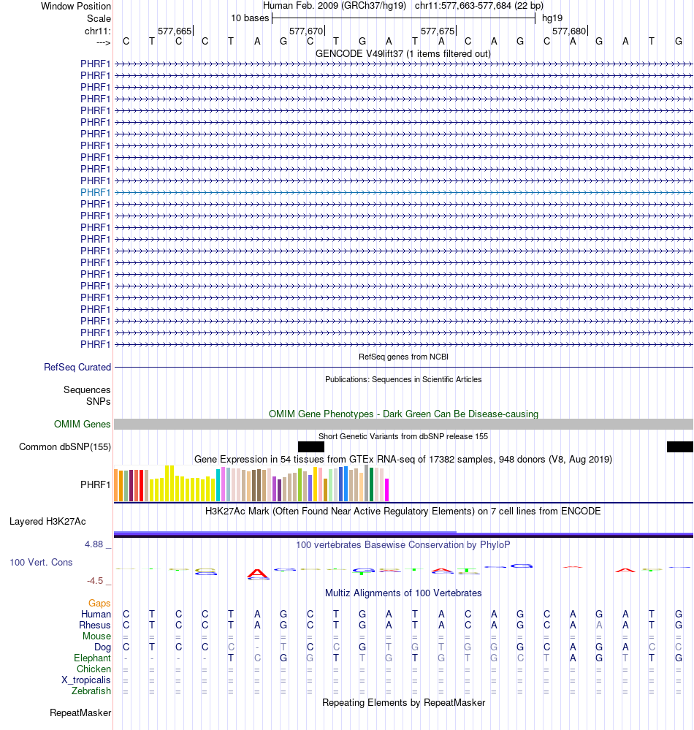Click the 'hg19' label beside the scale bar

tap(552, 18)
